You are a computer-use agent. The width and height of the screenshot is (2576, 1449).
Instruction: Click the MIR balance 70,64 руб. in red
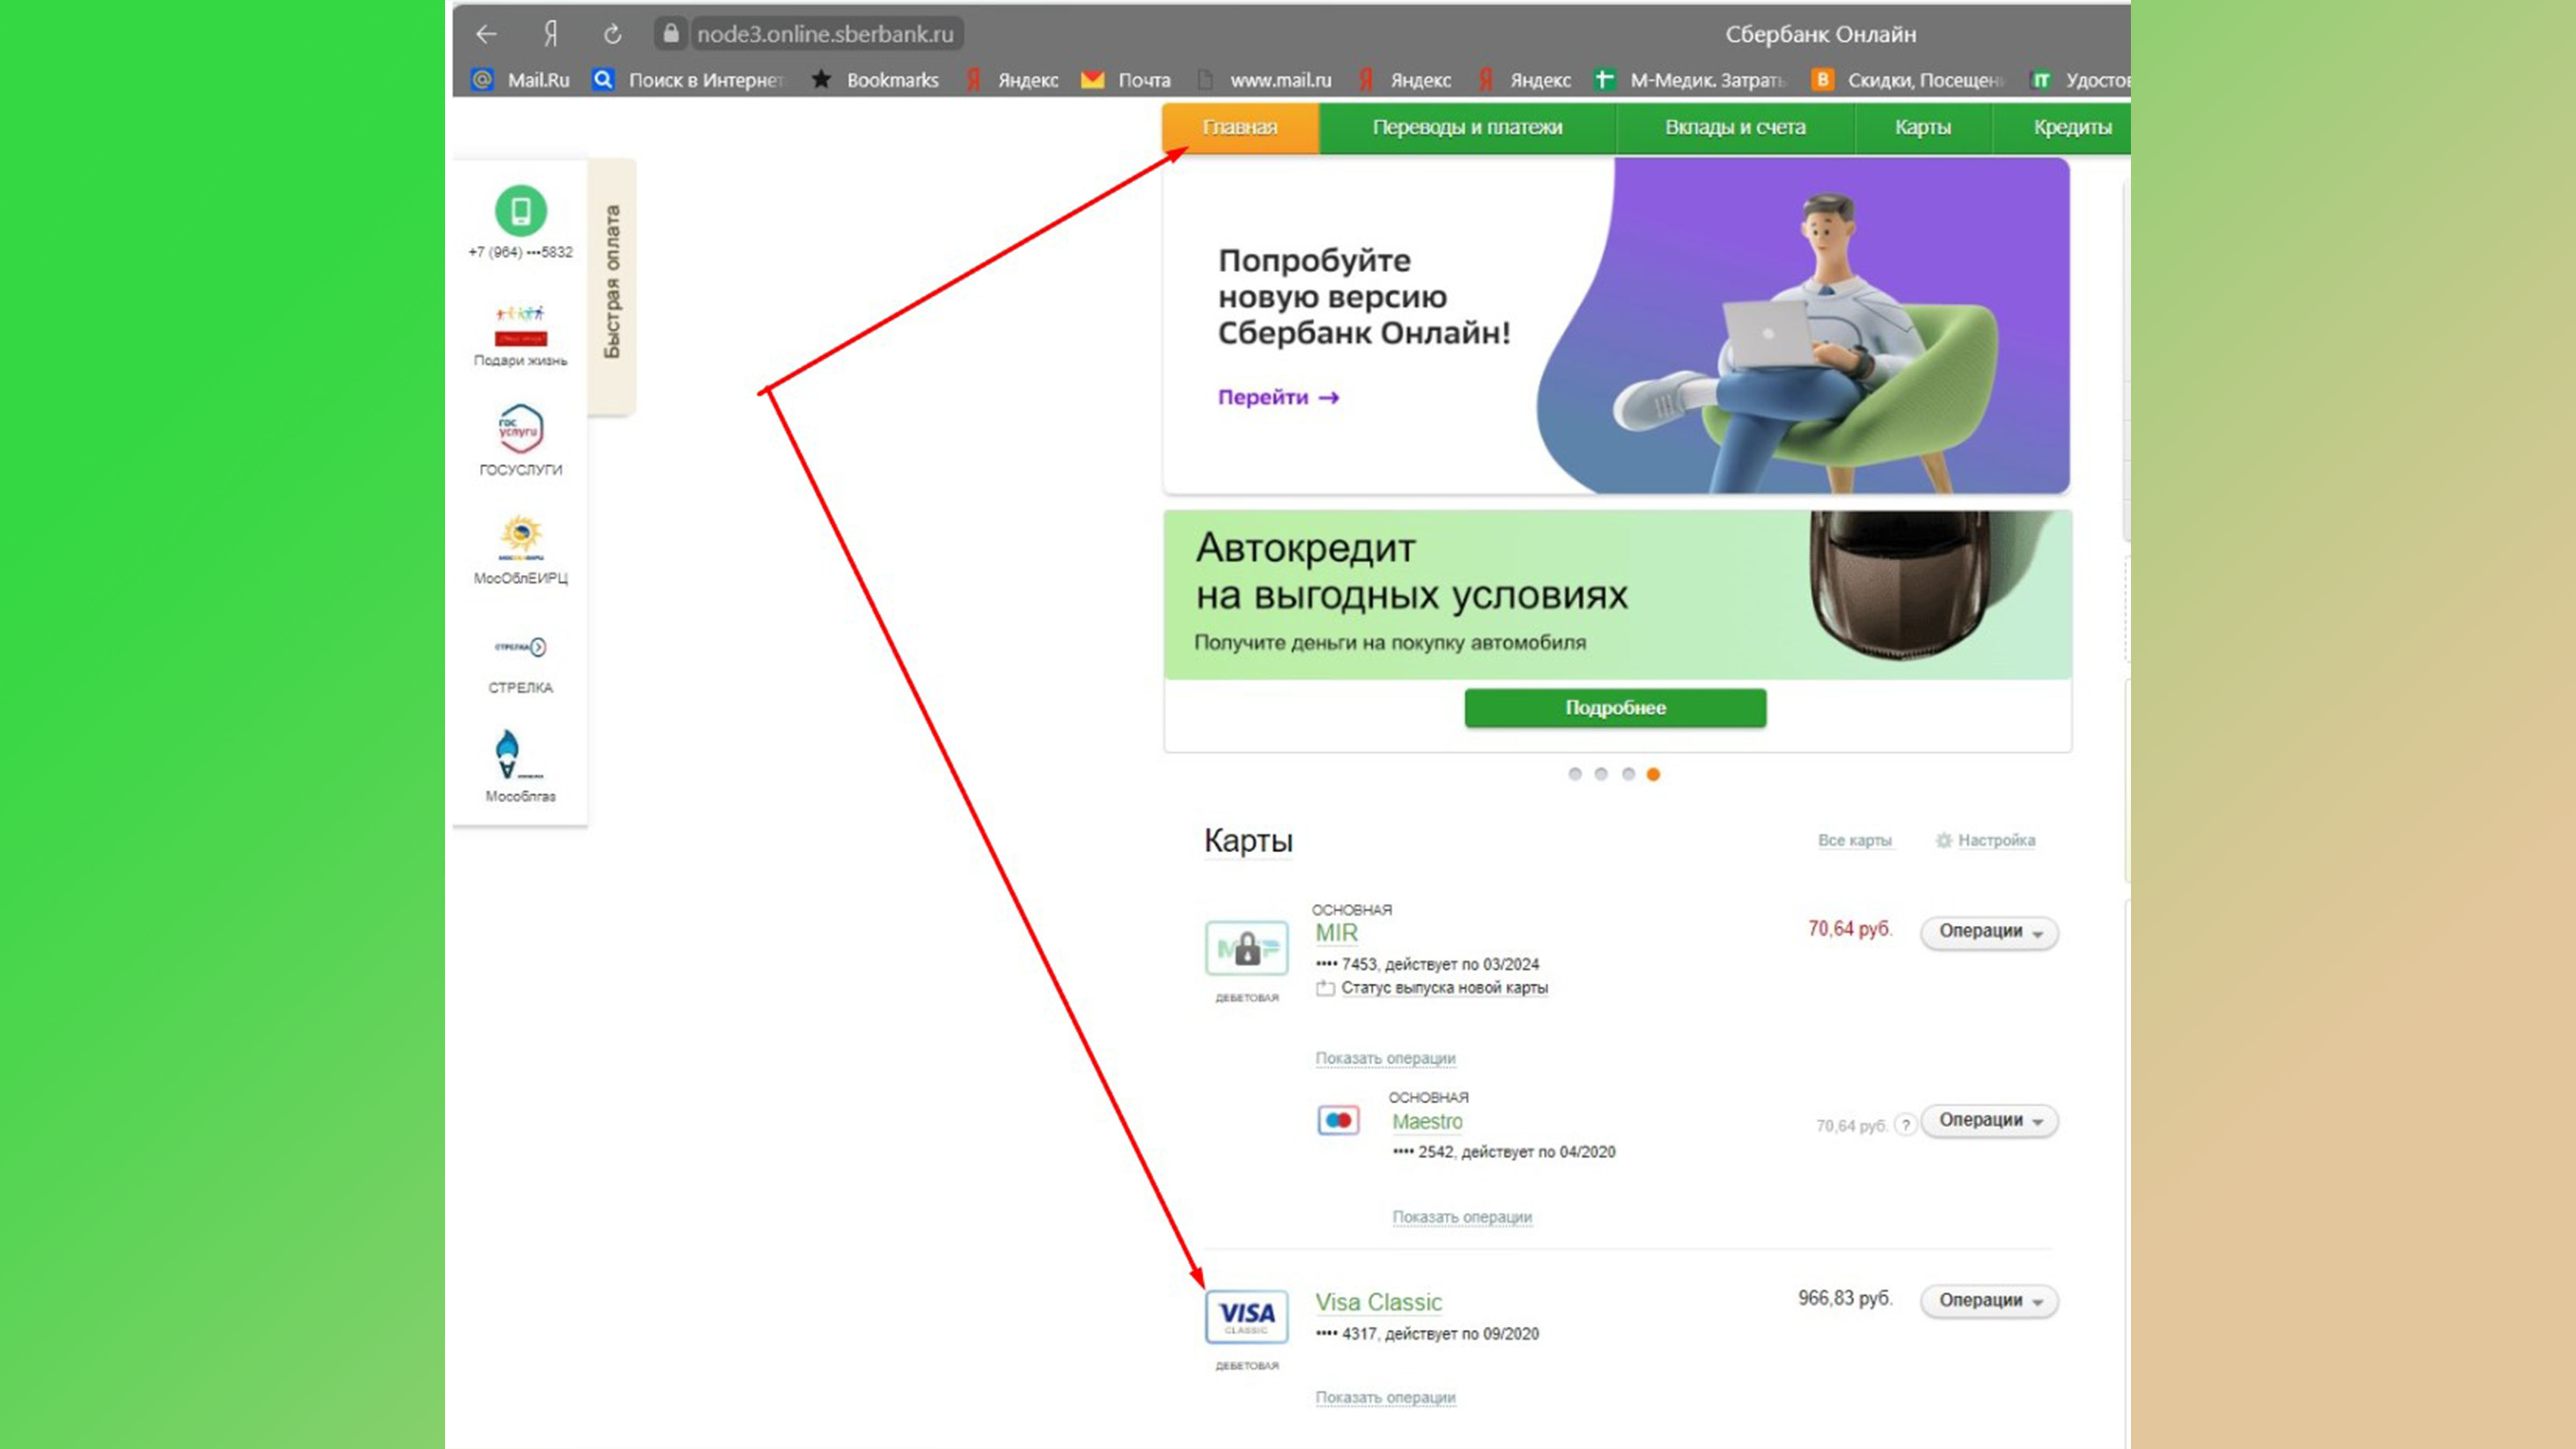[1850, 929]
